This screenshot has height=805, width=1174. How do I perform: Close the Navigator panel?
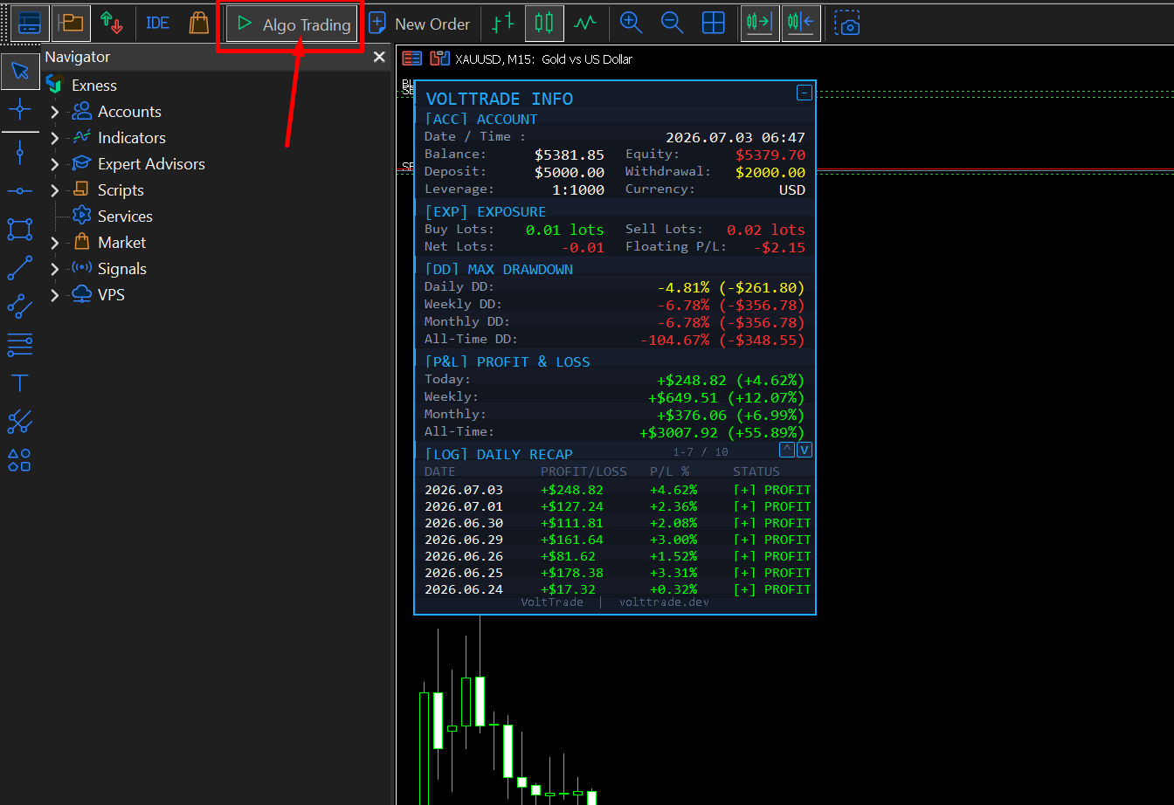click(379, 57)
